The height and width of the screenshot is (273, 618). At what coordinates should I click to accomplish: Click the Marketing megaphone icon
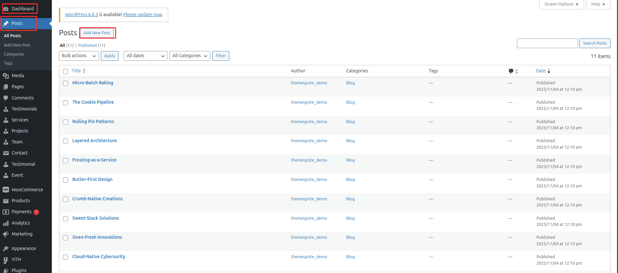[x=6, y=234]
